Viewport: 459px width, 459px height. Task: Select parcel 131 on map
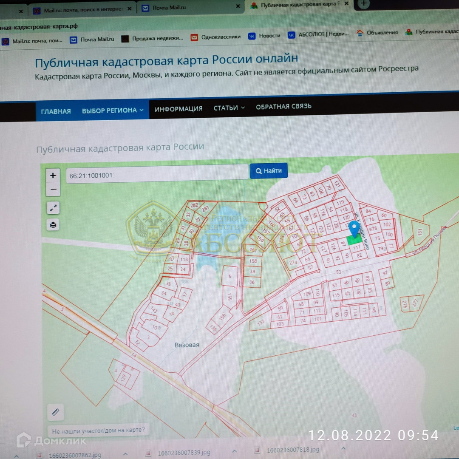[420, 232]
